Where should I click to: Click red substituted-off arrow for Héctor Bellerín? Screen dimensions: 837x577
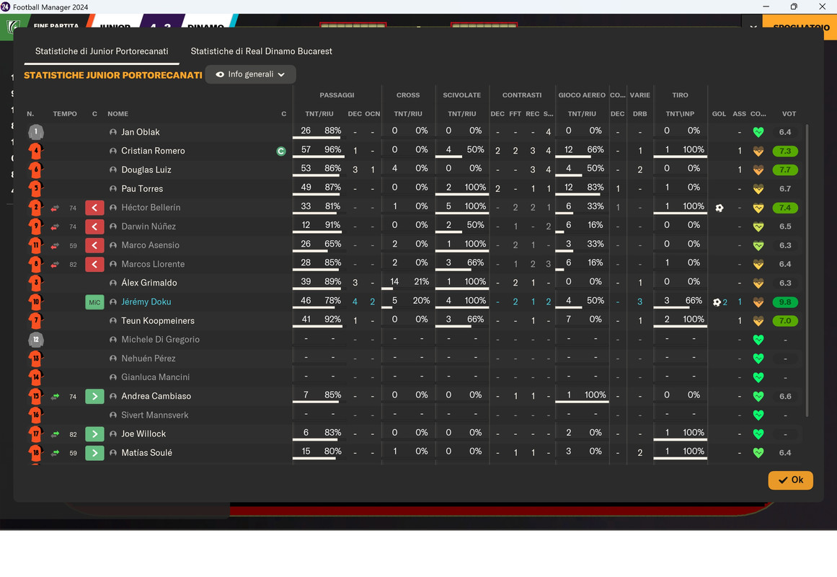click(94, 207)
